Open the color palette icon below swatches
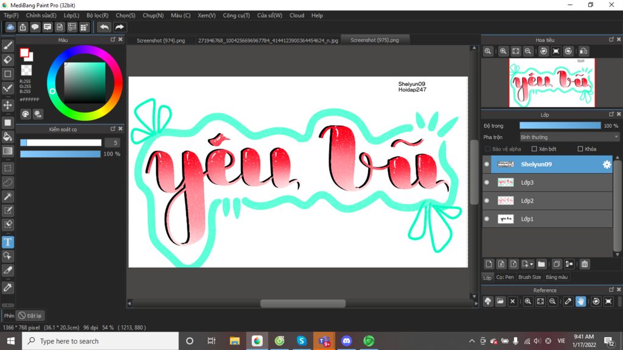The height and width of the screenshot is (350, 623). click(x=26, y=114)
